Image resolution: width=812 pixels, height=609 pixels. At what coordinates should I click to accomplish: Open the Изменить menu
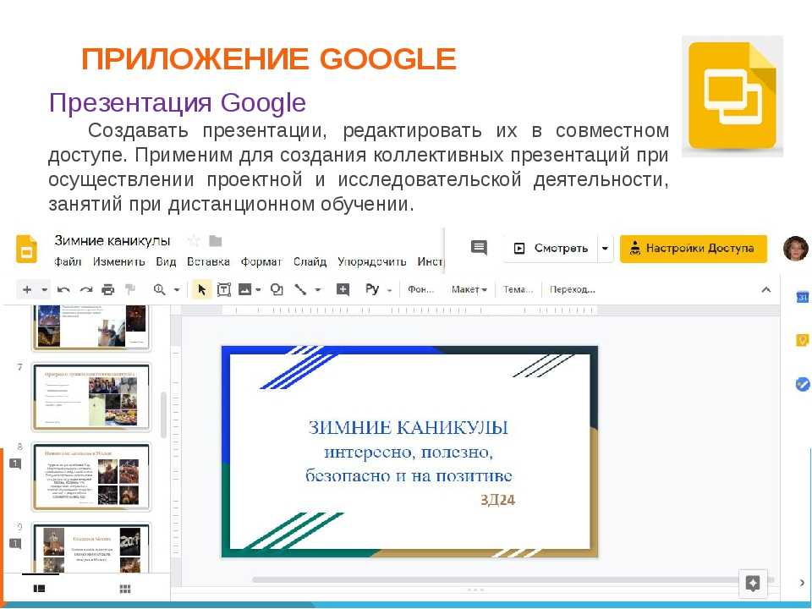click(118, 262)
